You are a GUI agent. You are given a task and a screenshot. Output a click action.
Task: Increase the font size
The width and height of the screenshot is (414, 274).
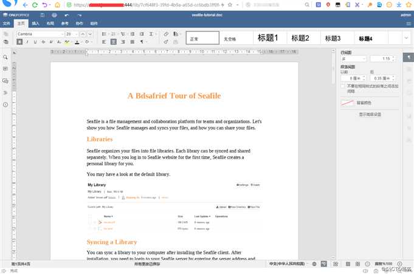tap(83, 34)
